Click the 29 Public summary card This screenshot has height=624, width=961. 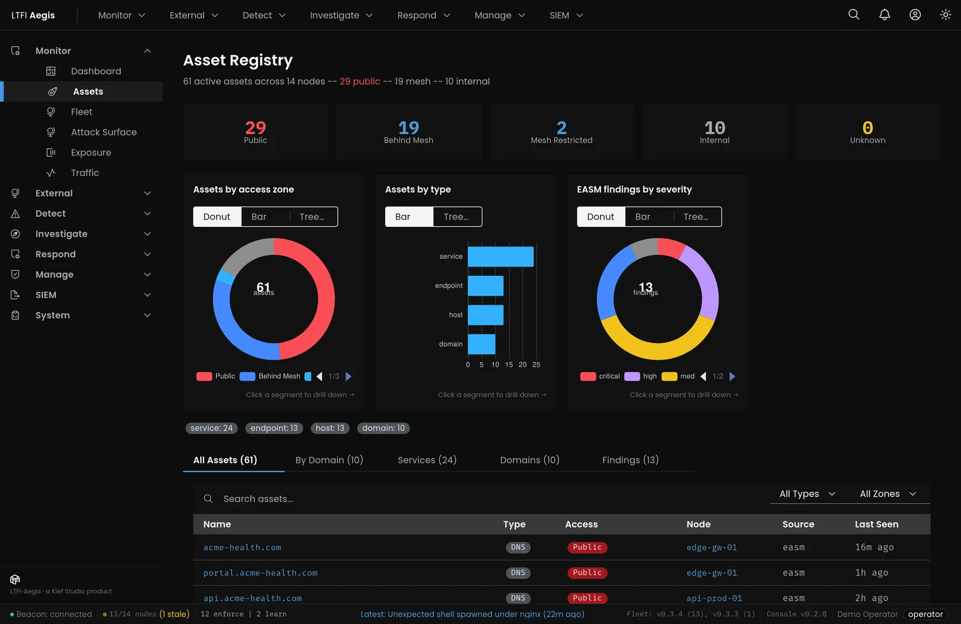click(256, 132)
